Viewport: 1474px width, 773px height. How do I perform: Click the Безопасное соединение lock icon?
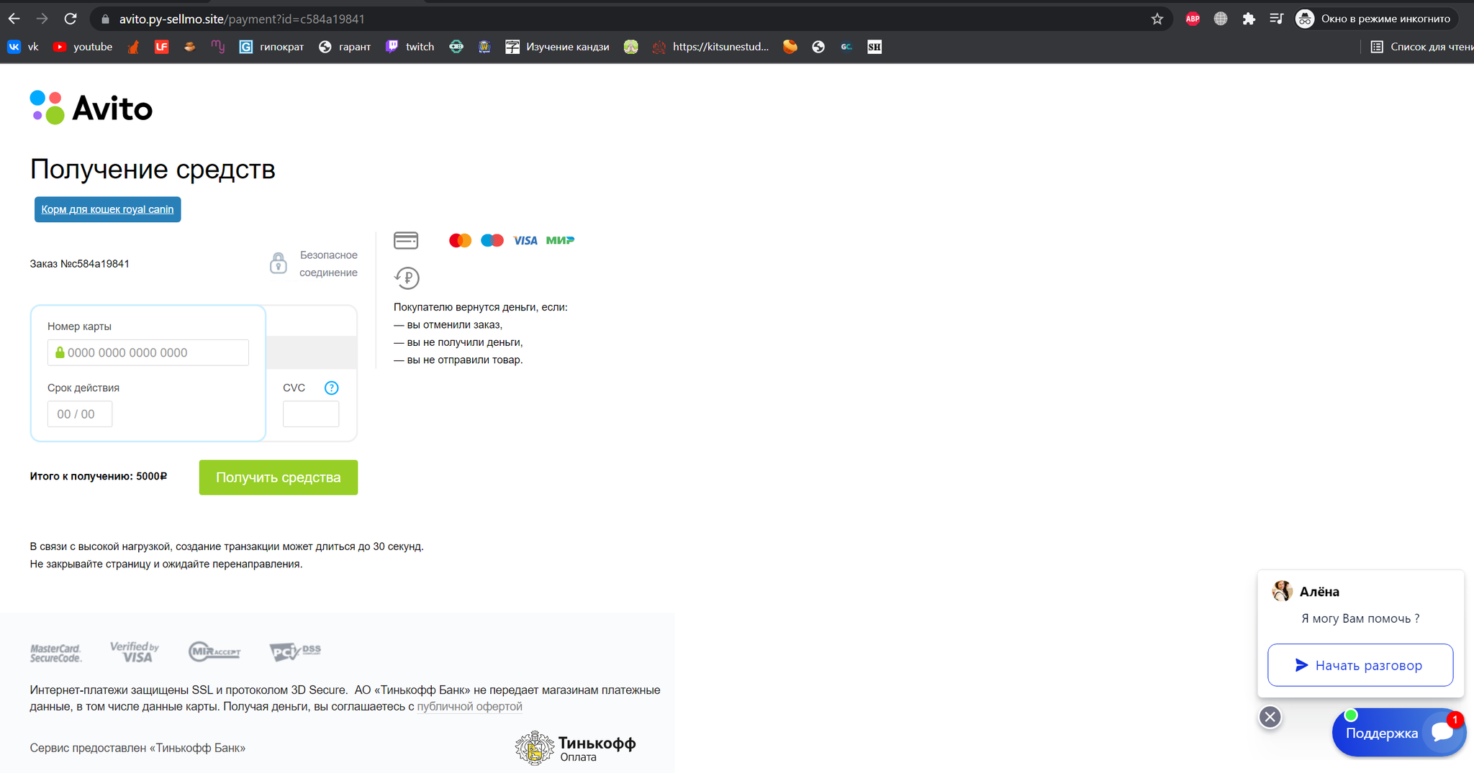(x=278, y=263)
